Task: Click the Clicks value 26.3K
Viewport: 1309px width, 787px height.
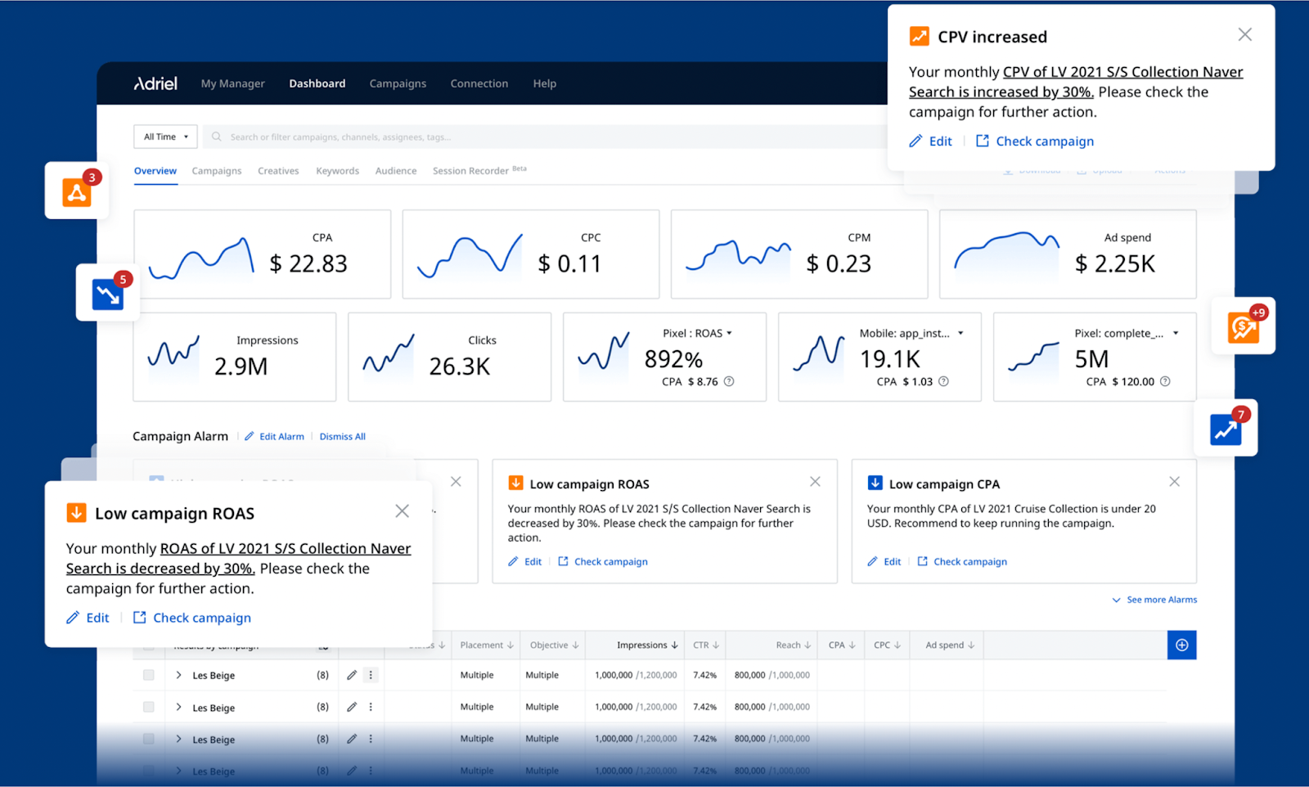Action: click(x=460, y=367)
